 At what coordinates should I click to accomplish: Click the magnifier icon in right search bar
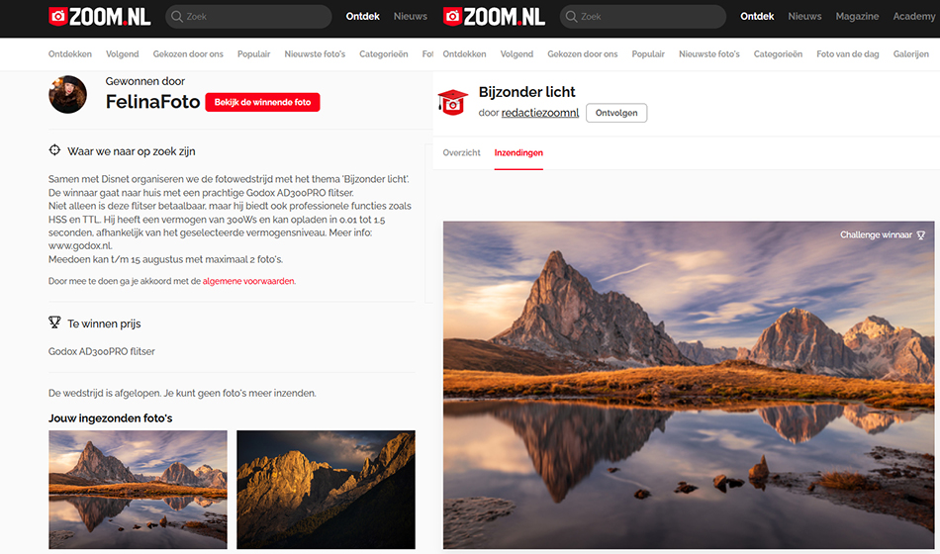click(571, 17)
